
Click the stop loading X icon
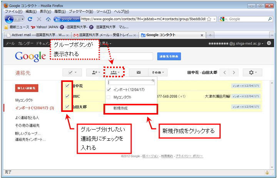point(39,19)
